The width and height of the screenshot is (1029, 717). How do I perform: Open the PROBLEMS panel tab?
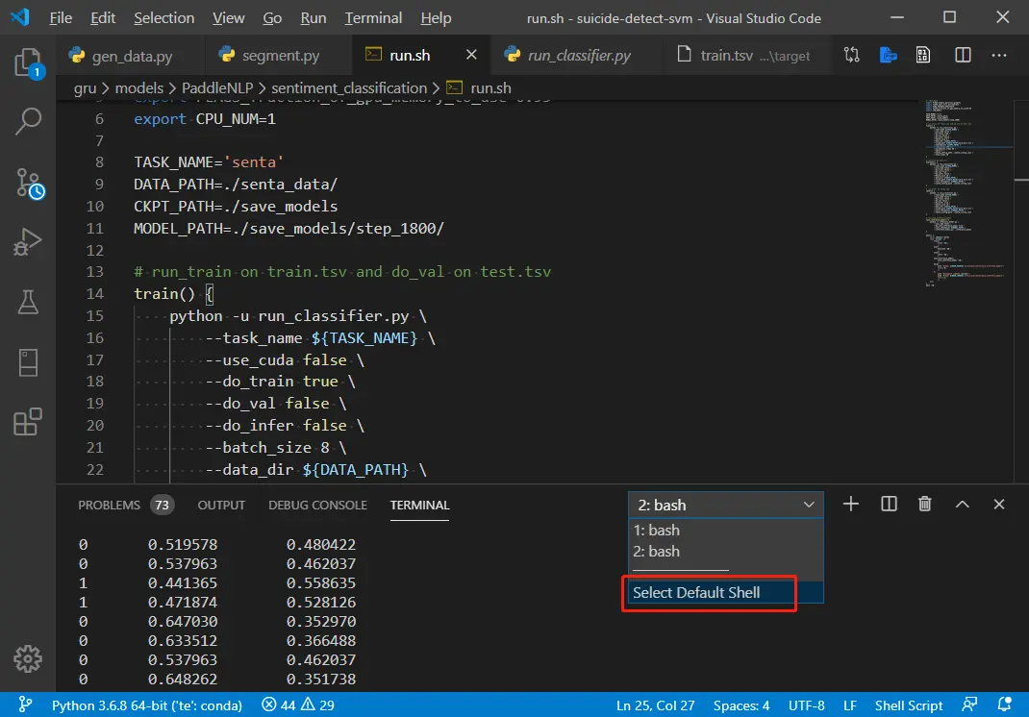pyautogui.click(x=125, y=506)
